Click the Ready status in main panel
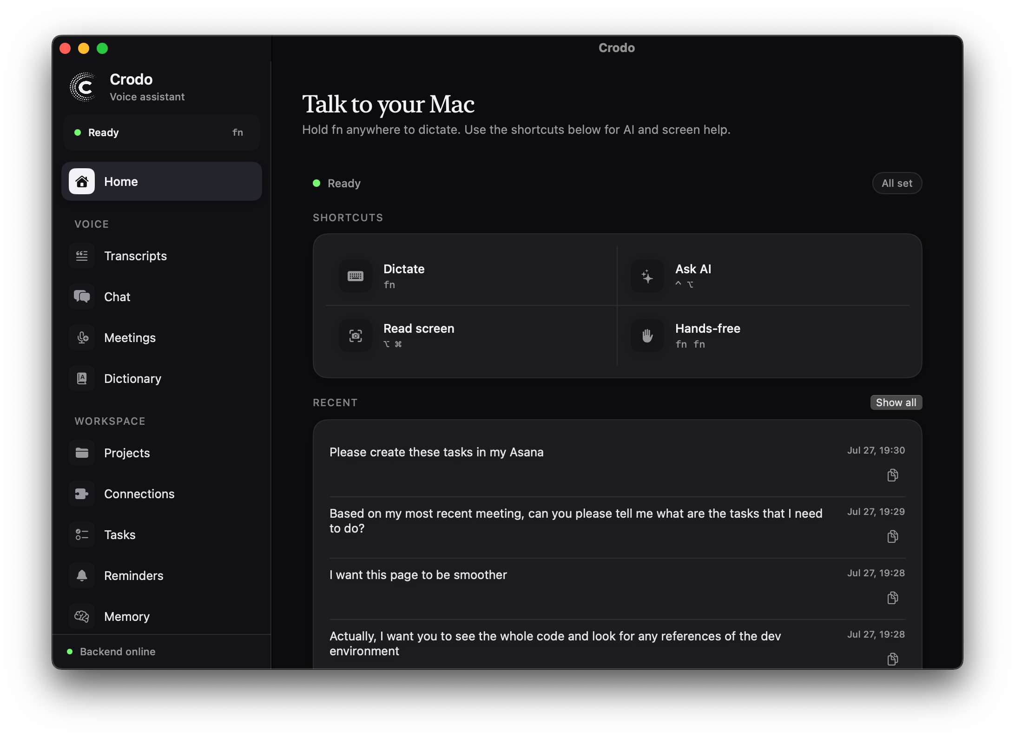Viewport: 1015px width, 738px height. point(337,183)
